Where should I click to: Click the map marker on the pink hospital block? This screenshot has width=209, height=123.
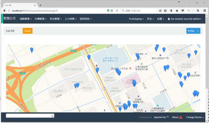point(134,83)
